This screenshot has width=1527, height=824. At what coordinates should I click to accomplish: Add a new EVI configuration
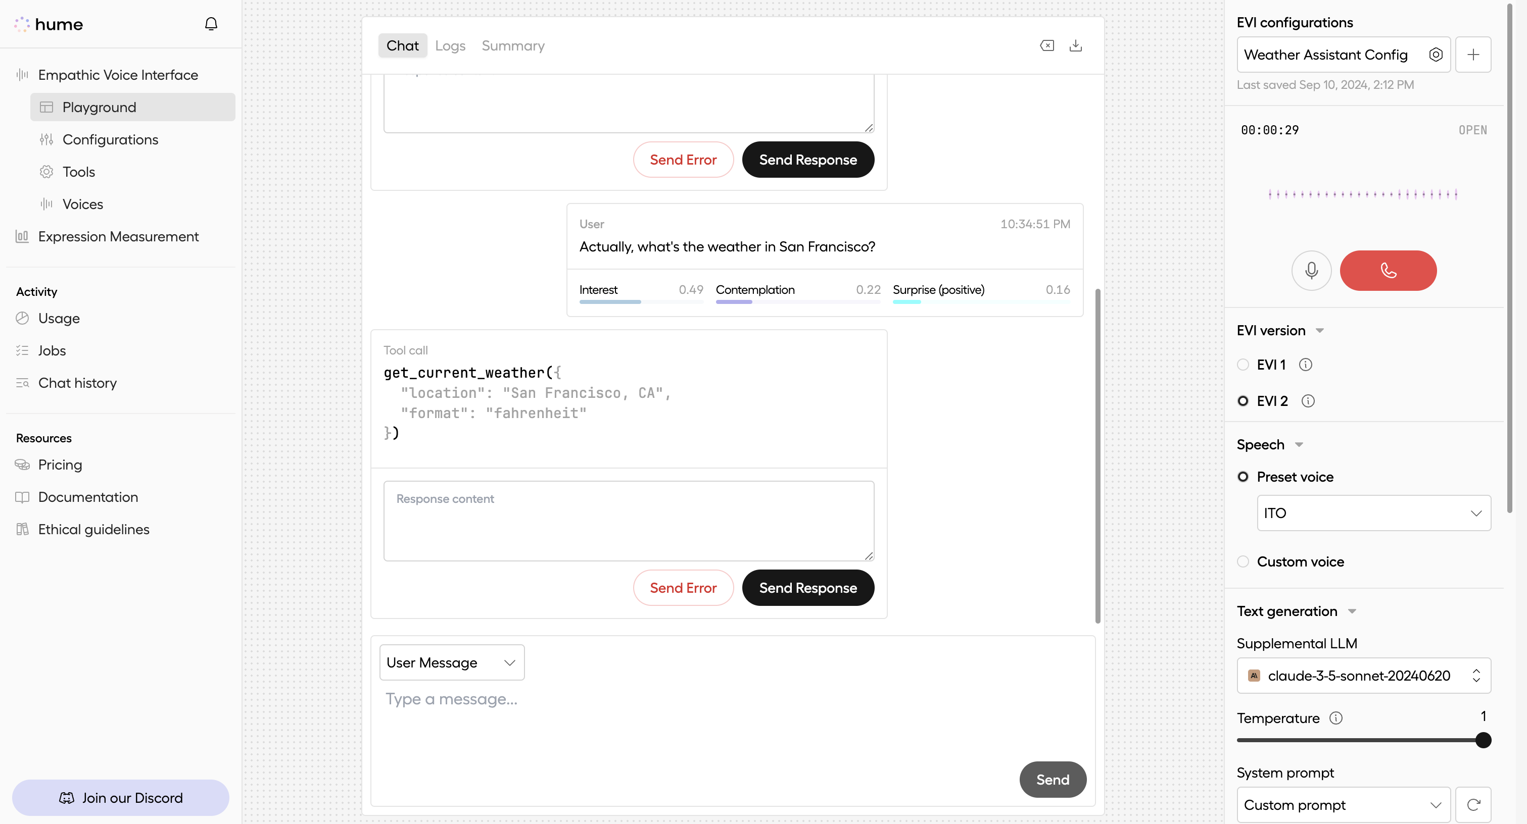click(1473, 55)
